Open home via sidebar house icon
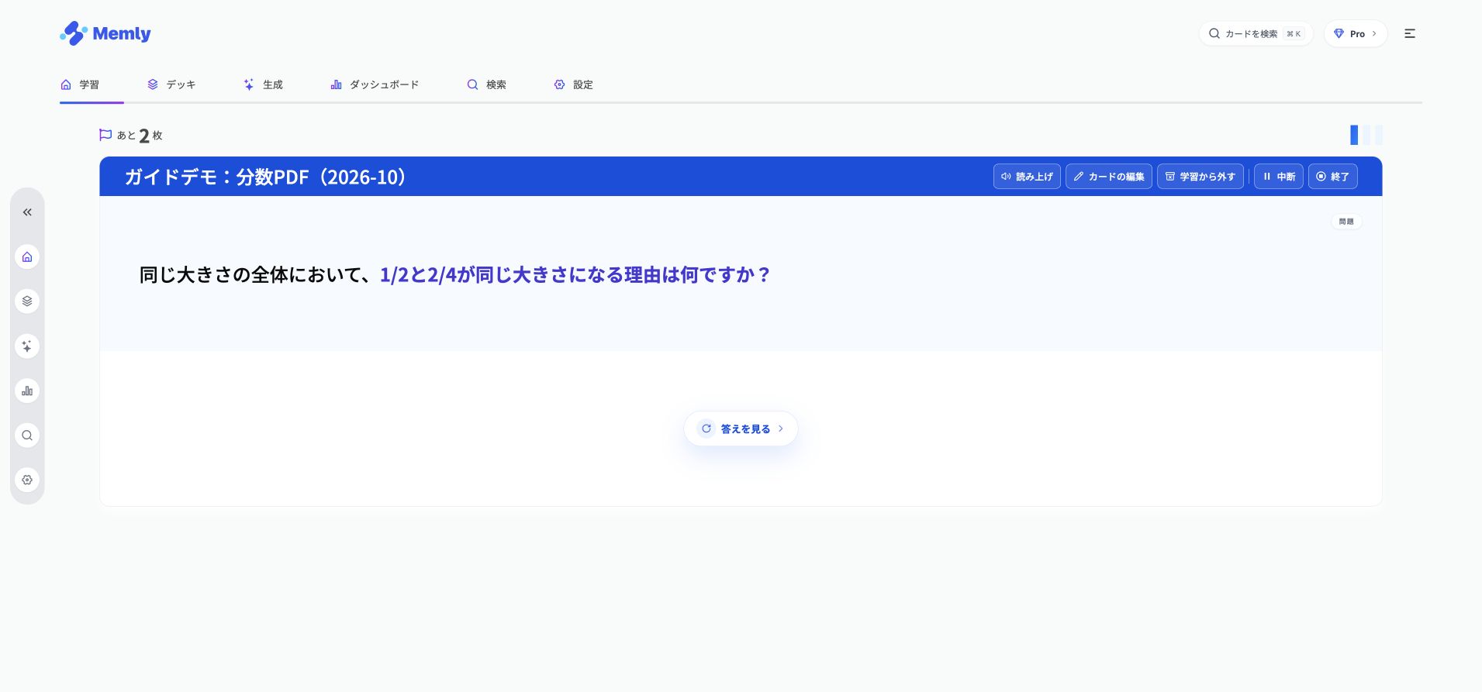Viewport: 1482px width, 692px height. pyautogui.click(x=27, y=257)
